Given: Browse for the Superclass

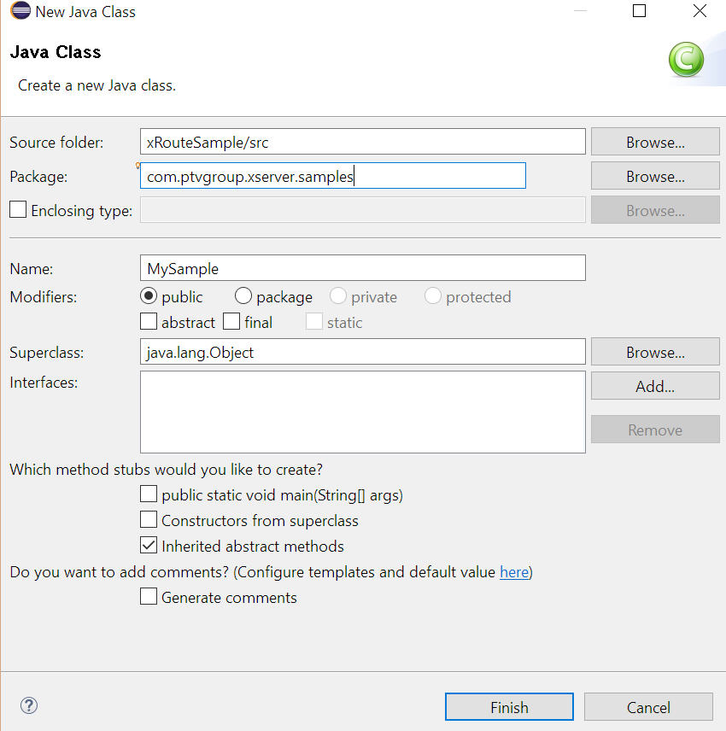Looking at the screenshot, I should pos(655,353).
